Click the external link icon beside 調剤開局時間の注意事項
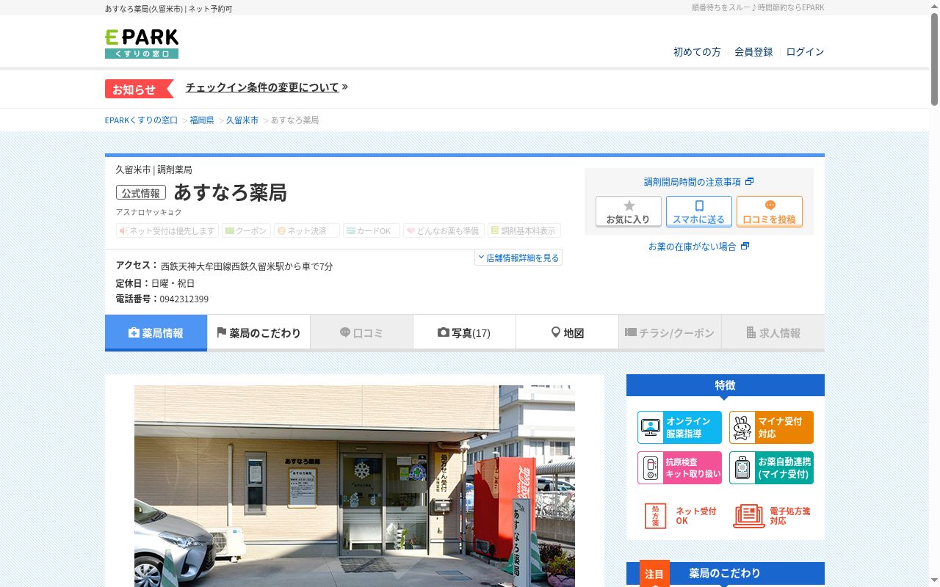The image size is (940, 587). 749,181
